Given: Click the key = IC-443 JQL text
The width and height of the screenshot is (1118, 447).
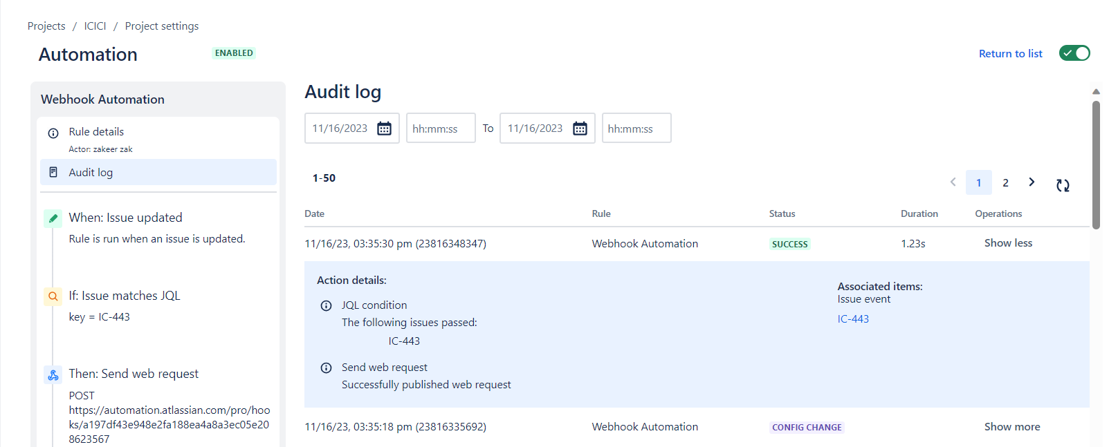Looking at the screenshot, I should pyautogui.click(x=99, y=317).
